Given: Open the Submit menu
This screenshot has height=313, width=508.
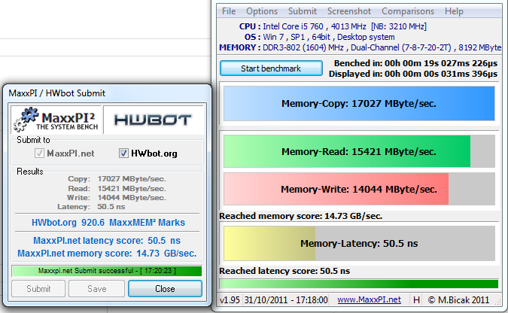Looking at the screenshot, I should [303, 11].
